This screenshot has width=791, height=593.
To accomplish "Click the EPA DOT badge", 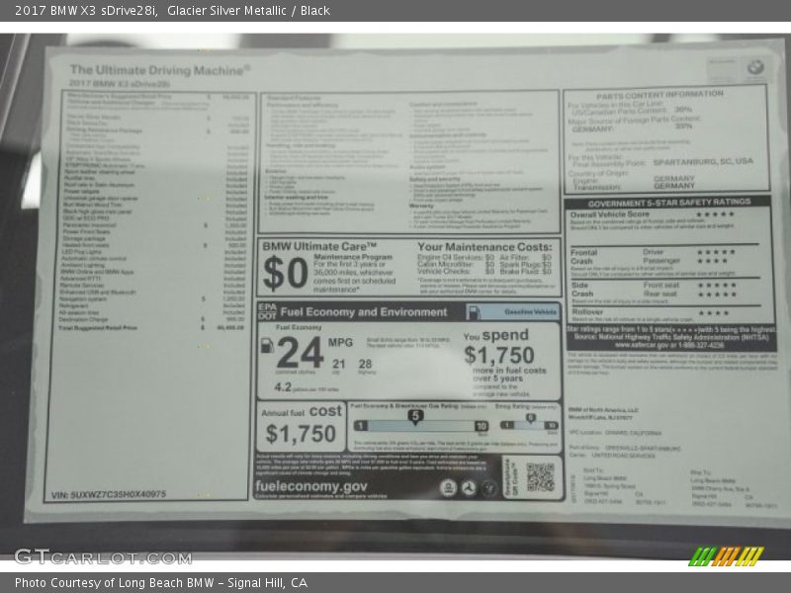I will [266, 311].
